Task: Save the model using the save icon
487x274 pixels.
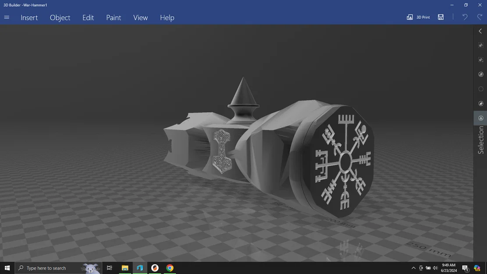Action: (441, 17)
